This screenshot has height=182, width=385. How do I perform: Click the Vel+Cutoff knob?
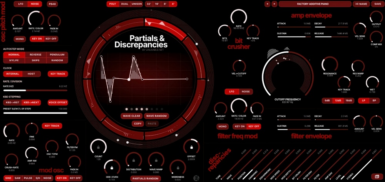239,66
